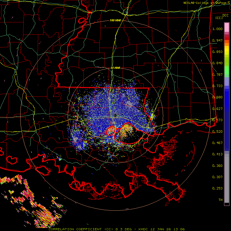The height and width of the screenshot is (231, 231).
Task: Click the 1.000 value on the color scale
Action: (217, 29)
